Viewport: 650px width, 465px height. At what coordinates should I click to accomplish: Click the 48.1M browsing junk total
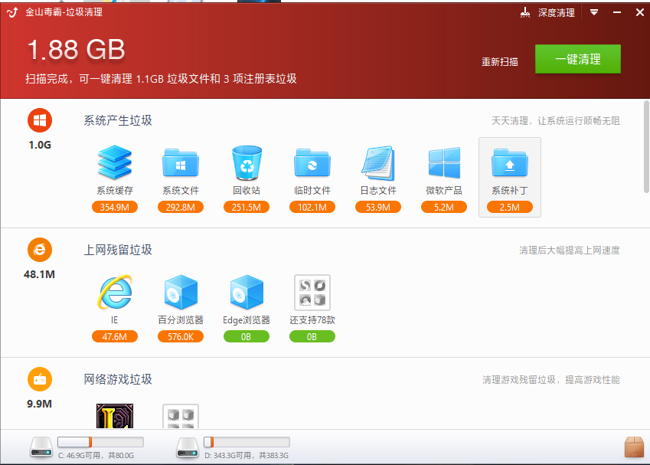39,274
